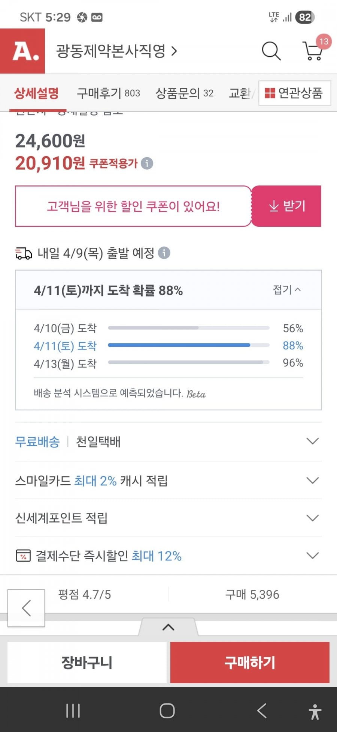The height and width of the screenshot is (732, 337).
Task: Pull up the bottom sheet handle arrow
Action: click(168, 627)
